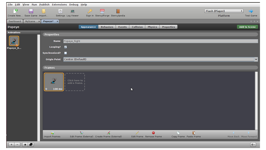The height and width of the screenshot is (150, 266).
Task: Open StencylForge from the toolbar
Action: [102, 11]
